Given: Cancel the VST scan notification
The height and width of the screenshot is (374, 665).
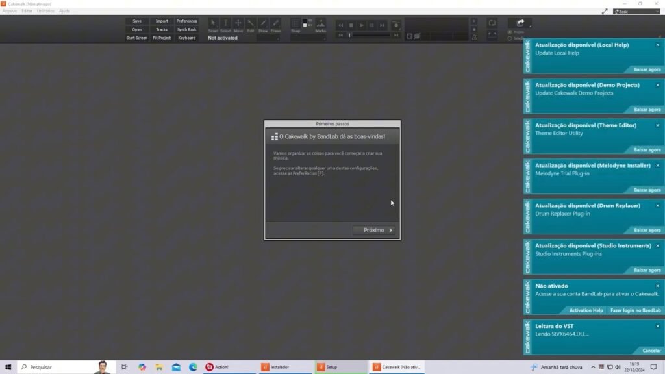Looking at the screenshot, I should coord(651,351).
